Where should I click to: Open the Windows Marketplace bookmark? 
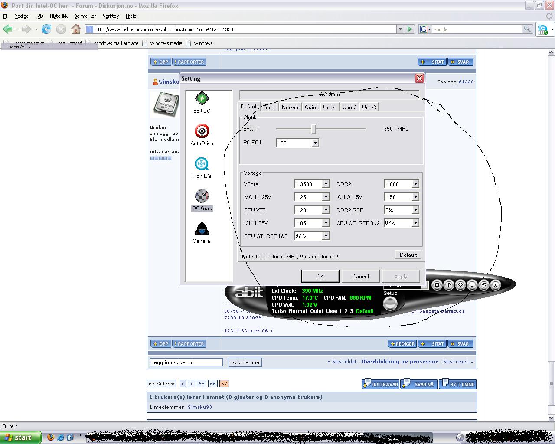(112, 43)
